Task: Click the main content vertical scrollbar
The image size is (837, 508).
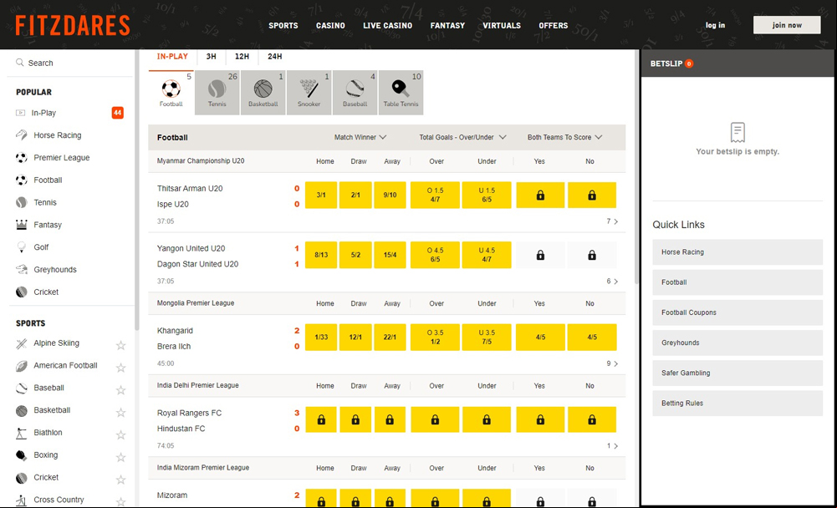Action: pyautogui.click(x=636, y=166)
